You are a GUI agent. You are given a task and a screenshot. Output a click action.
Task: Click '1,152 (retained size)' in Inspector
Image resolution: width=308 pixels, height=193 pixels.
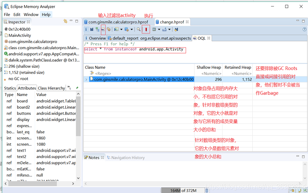[24, 72]
